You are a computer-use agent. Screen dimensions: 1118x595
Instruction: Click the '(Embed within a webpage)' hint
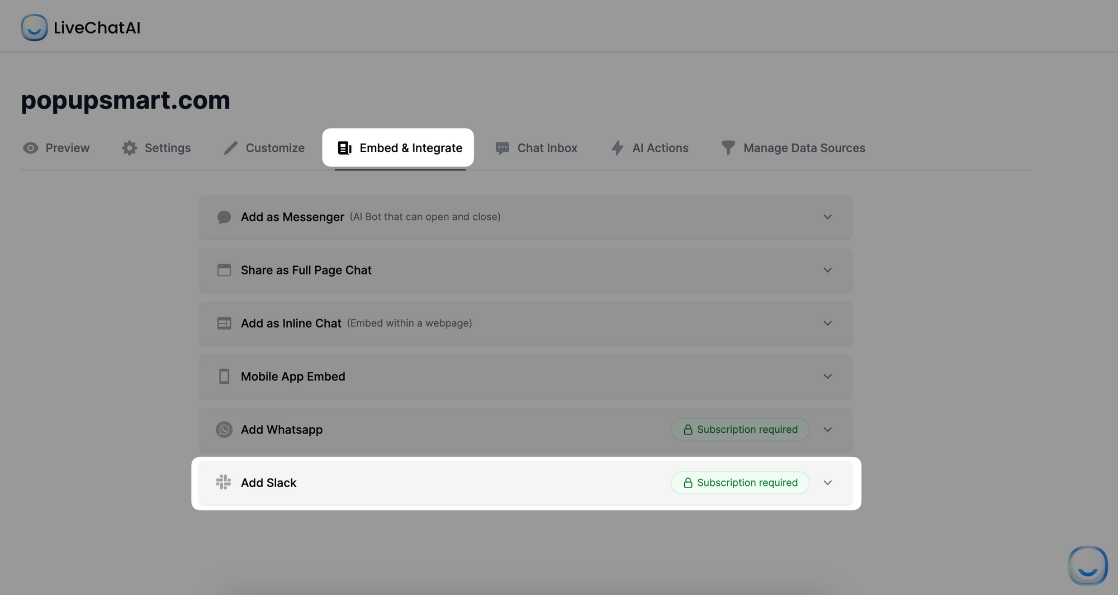tap(410, 323)
